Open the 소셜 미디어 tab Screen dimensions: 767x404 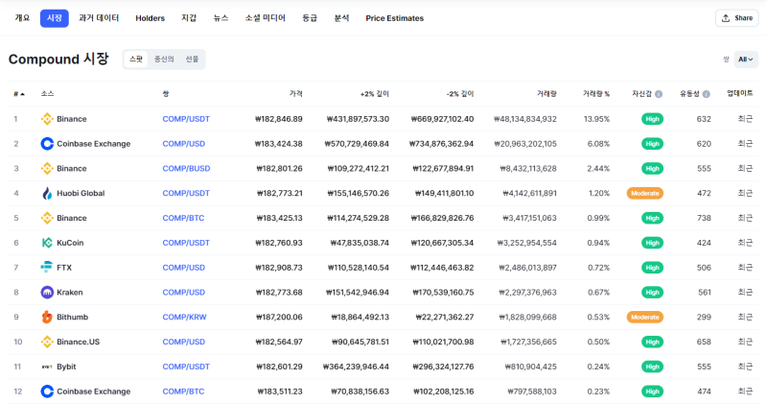pyautogui.click(x=266, y=18)
